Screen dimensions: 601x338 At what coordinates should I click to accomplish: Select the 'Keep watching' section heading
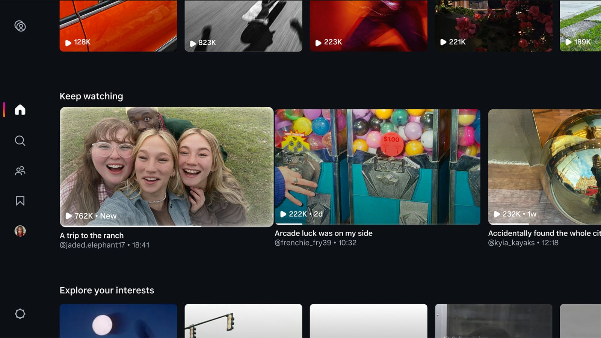point(91,96)
